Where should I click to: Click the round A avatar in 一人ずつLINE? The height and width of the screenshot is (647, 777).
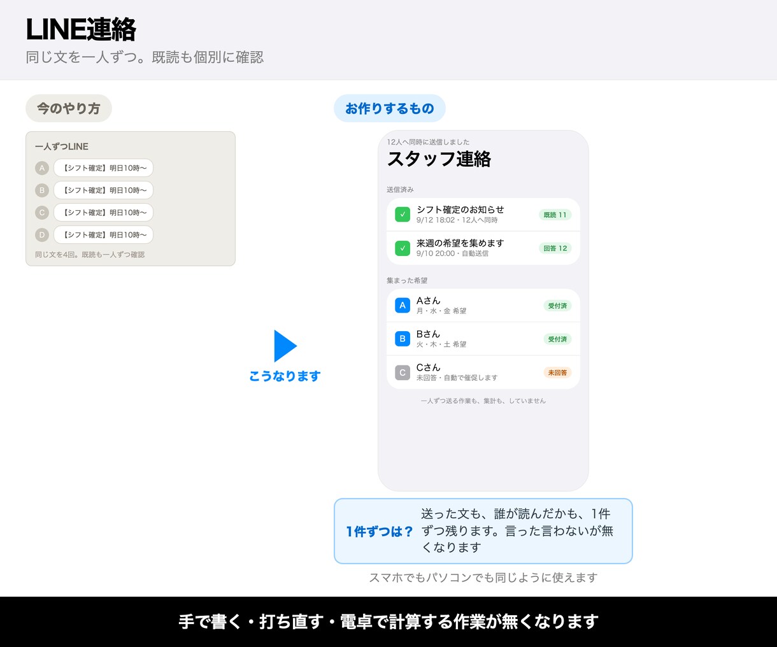(42, 168)
